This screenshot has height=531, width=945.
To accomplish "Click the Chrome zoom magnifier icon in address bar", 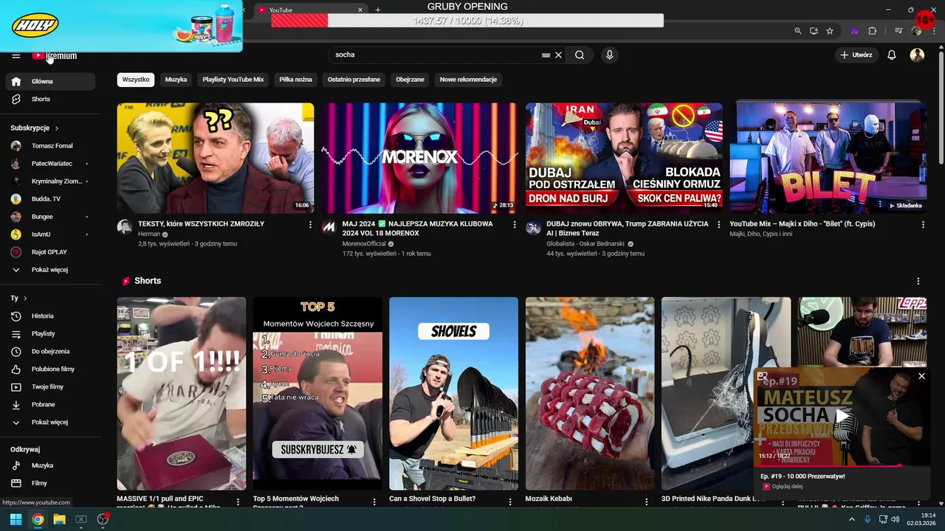I will [x=797, y=31].
